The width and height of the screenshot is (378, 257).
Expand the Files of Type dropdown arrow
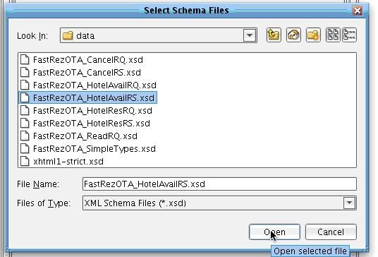tap(349, 203)
